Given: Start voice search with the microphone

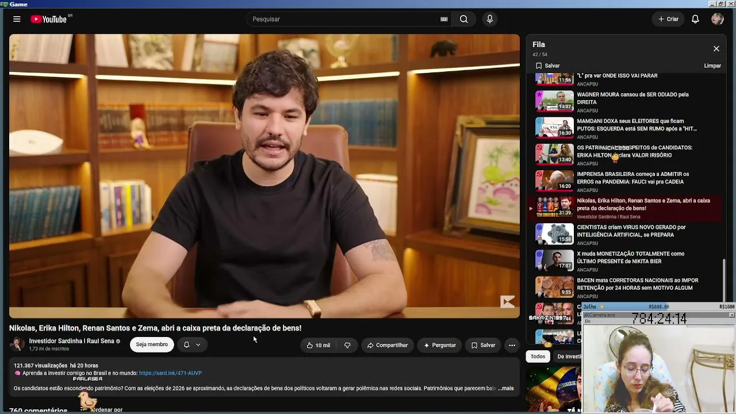Looking at the screenshot, I should [x=490, y=19].
